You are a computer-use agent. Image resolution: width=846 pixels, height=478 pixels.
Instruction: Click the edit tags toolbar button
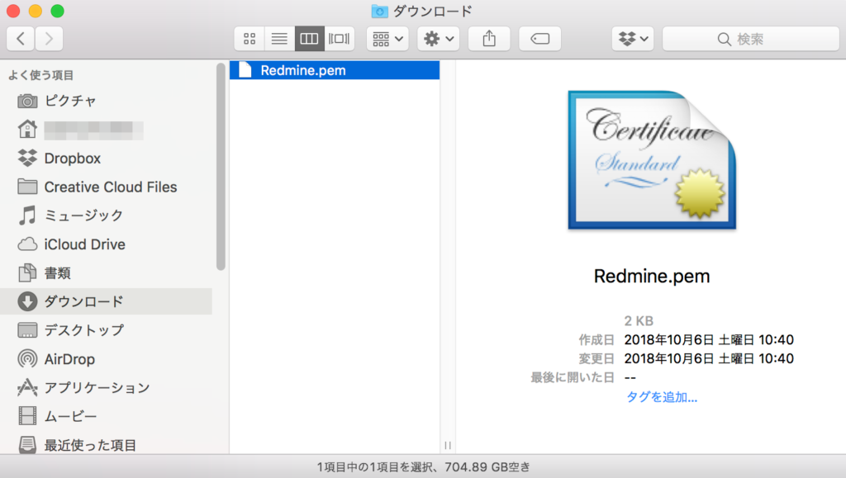click(539, 38)
